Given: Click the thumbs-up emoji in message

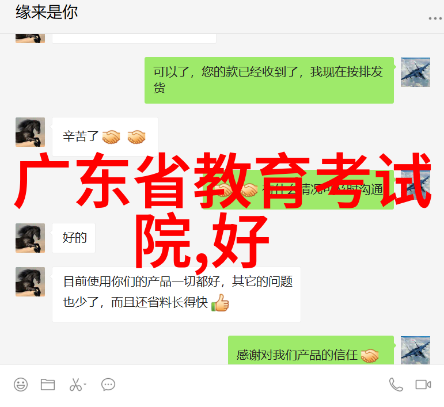Looking at the screenshot, I should click(220, 303).
